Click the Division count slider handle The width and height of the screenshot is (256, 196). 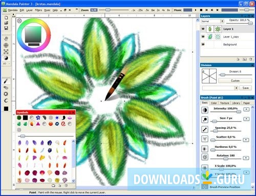223,75
